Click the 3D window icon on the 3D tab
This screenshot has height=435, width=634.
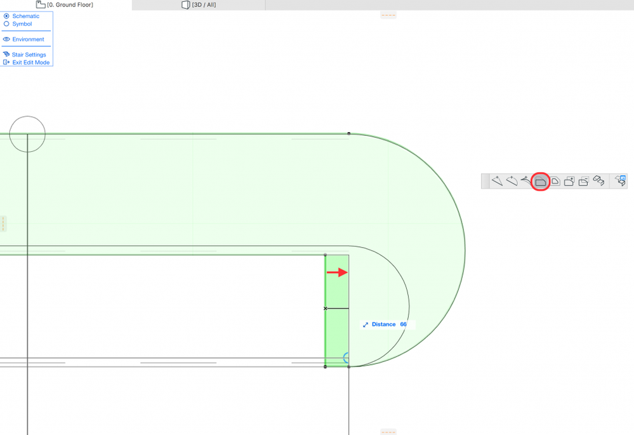click(185, 5)
